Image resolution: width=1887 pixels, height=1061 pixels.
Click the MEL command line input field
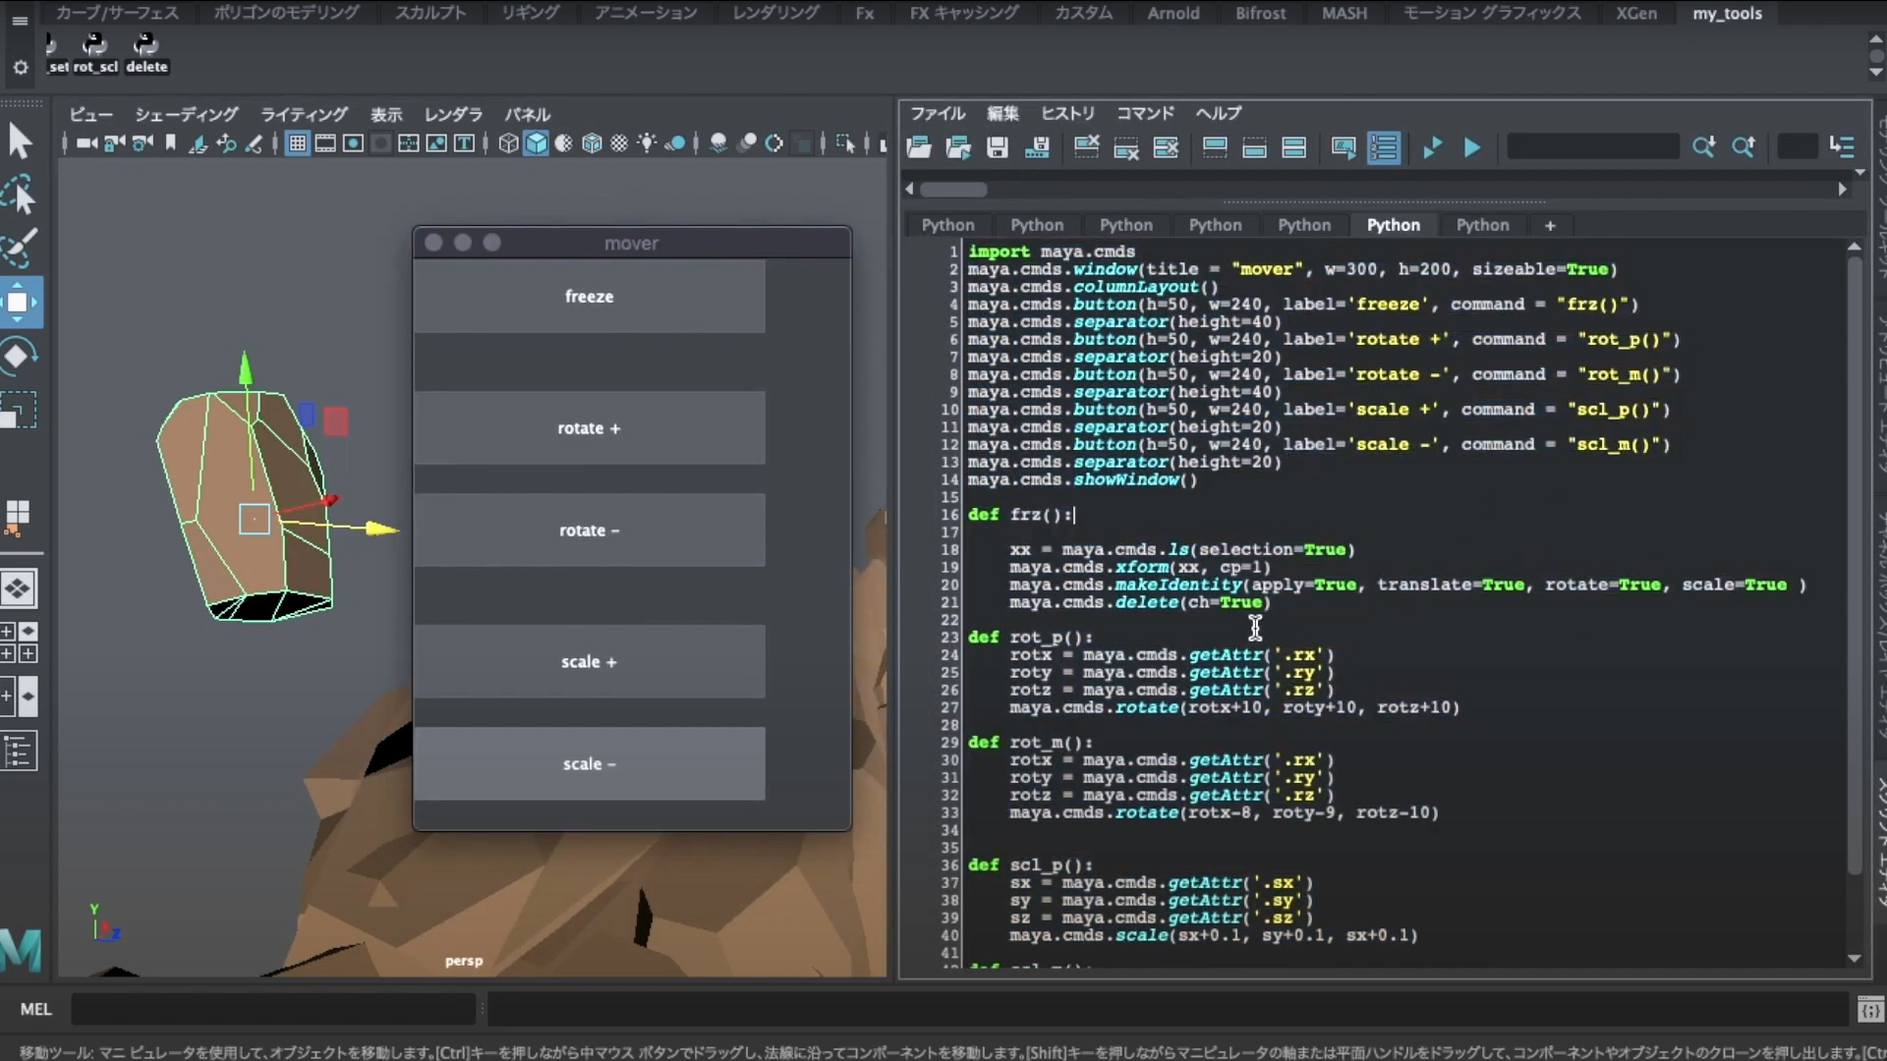(273, 1009)
